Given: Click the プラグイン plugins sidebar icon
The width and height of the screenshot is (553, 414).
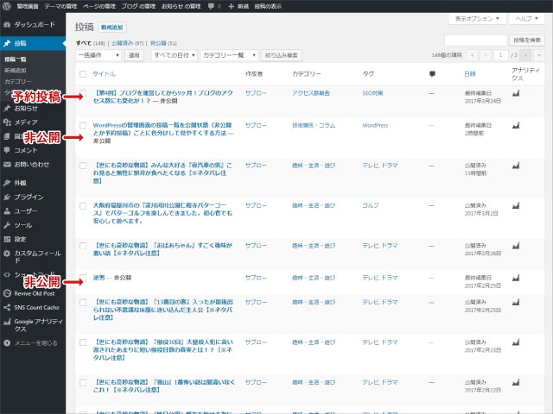Looking at the screenshot, I should click(7, 197).
